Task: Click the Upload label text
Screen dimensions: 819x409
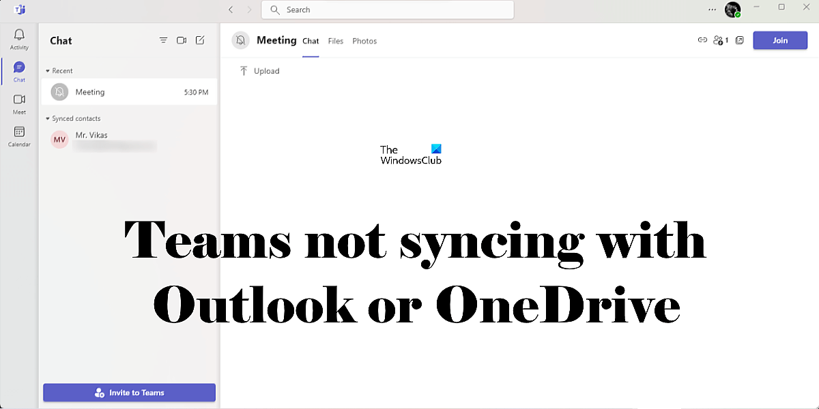Action: 267,71
